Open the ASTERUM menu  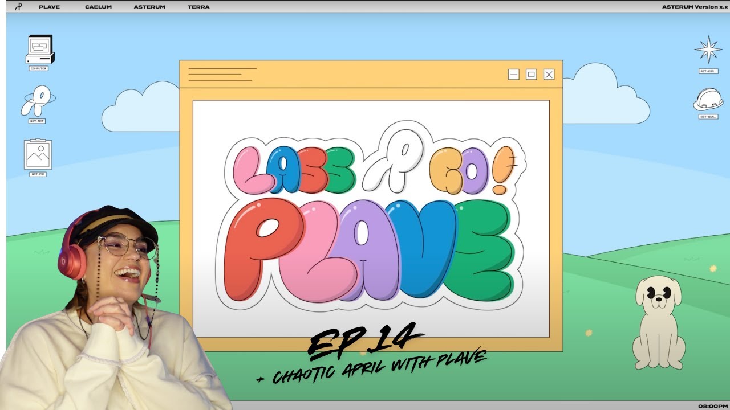tap(149, 7)
